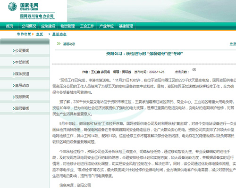The width and height of the screenshot is (236, 188).
Task: Click the State Grid globe logo
Action: coord(12,7)
